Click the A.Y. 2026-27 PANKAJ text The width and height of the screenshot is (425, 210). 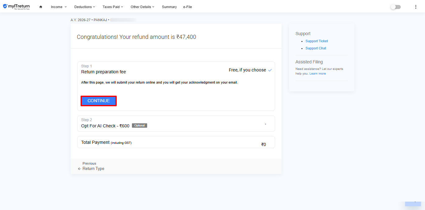(90, 20)
